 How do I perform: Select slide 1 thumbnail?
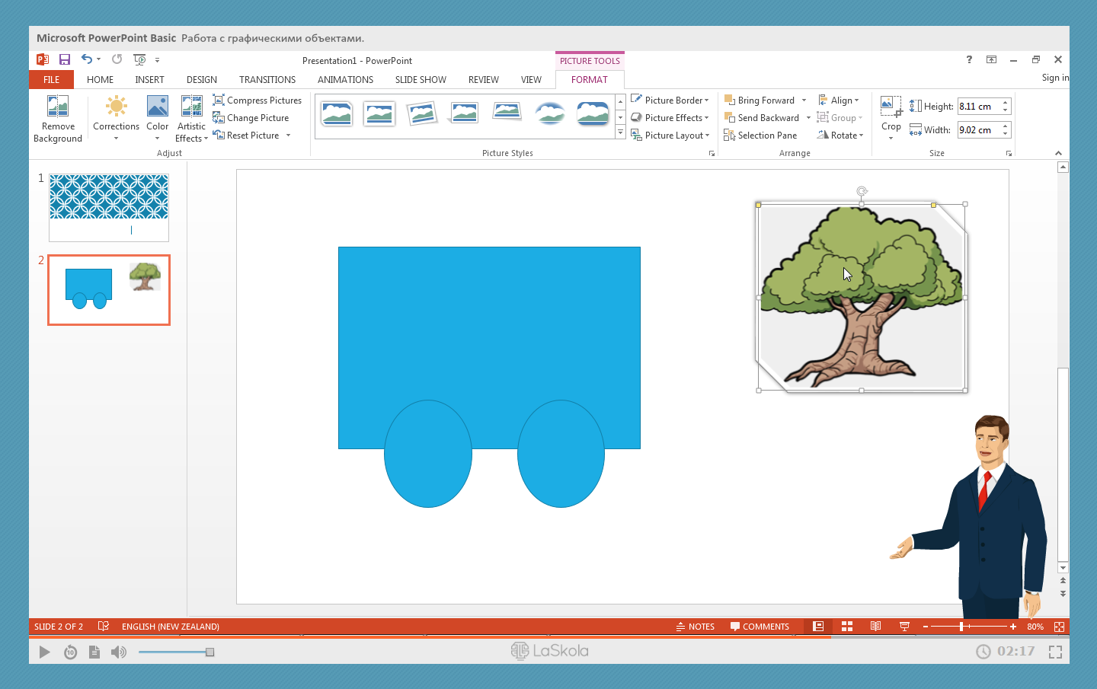tap(109, 207)
